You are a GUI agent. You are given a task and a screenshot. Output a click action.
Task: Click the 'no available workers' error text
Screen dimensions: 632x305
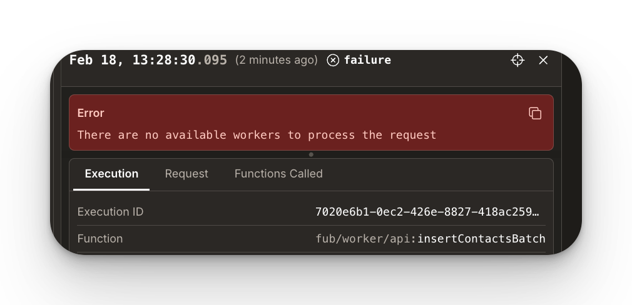pyautogui.click(x=257, y=135)
